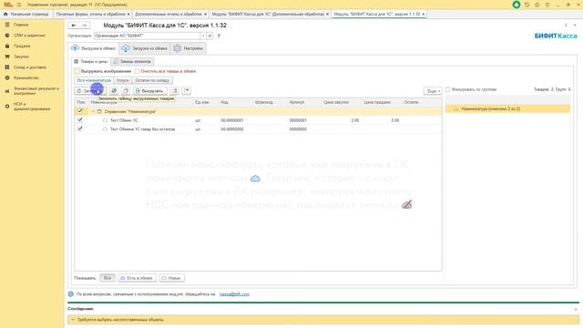Open Склад и доставка section in sidebar

pos(30,67)
